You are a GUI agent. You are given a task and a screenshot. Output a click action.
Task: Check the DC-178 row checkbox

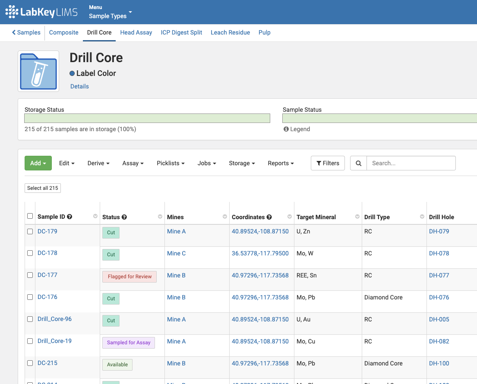[30, 253]
